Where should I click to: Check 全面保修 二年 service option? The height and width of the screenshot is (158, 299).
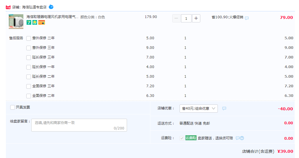pyautogui.click(x=29, y=96)
